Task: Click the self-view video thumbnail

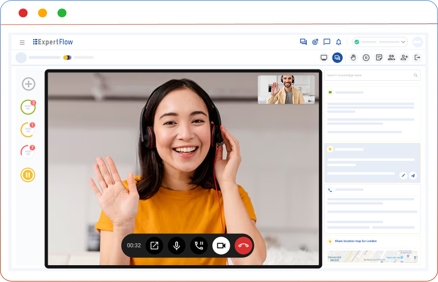Action: (x=286, y=90)
